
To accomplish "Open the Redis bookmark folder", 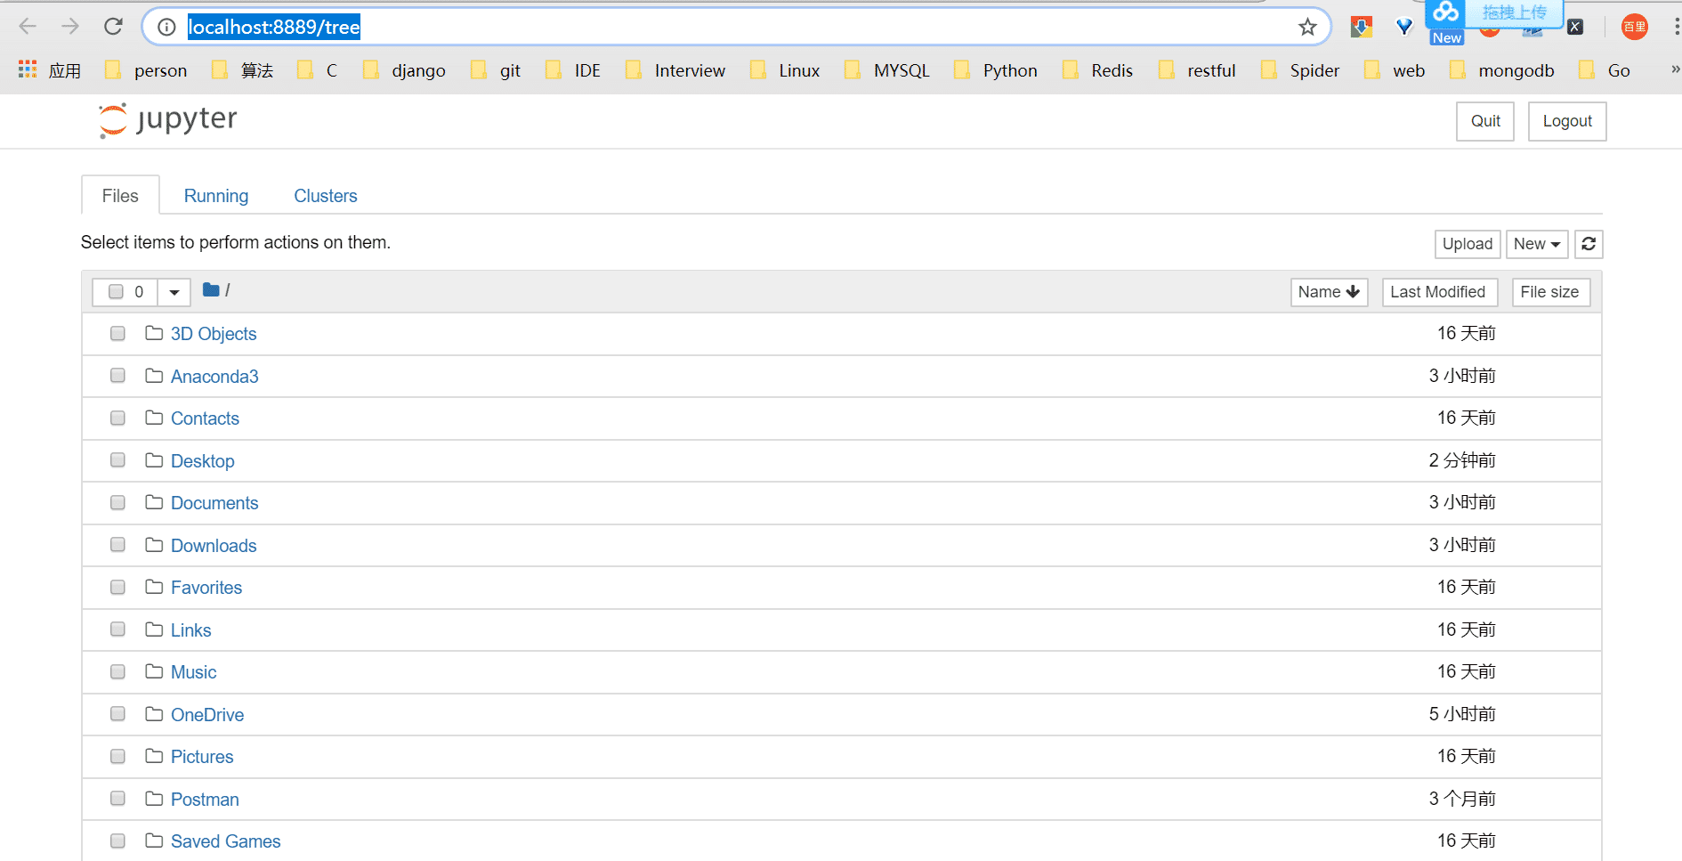I will coord(1097,70).
